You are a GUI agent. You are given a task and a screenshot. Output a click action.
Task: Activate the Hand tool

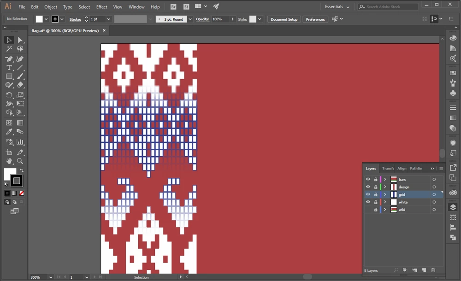tap(9, 161)
